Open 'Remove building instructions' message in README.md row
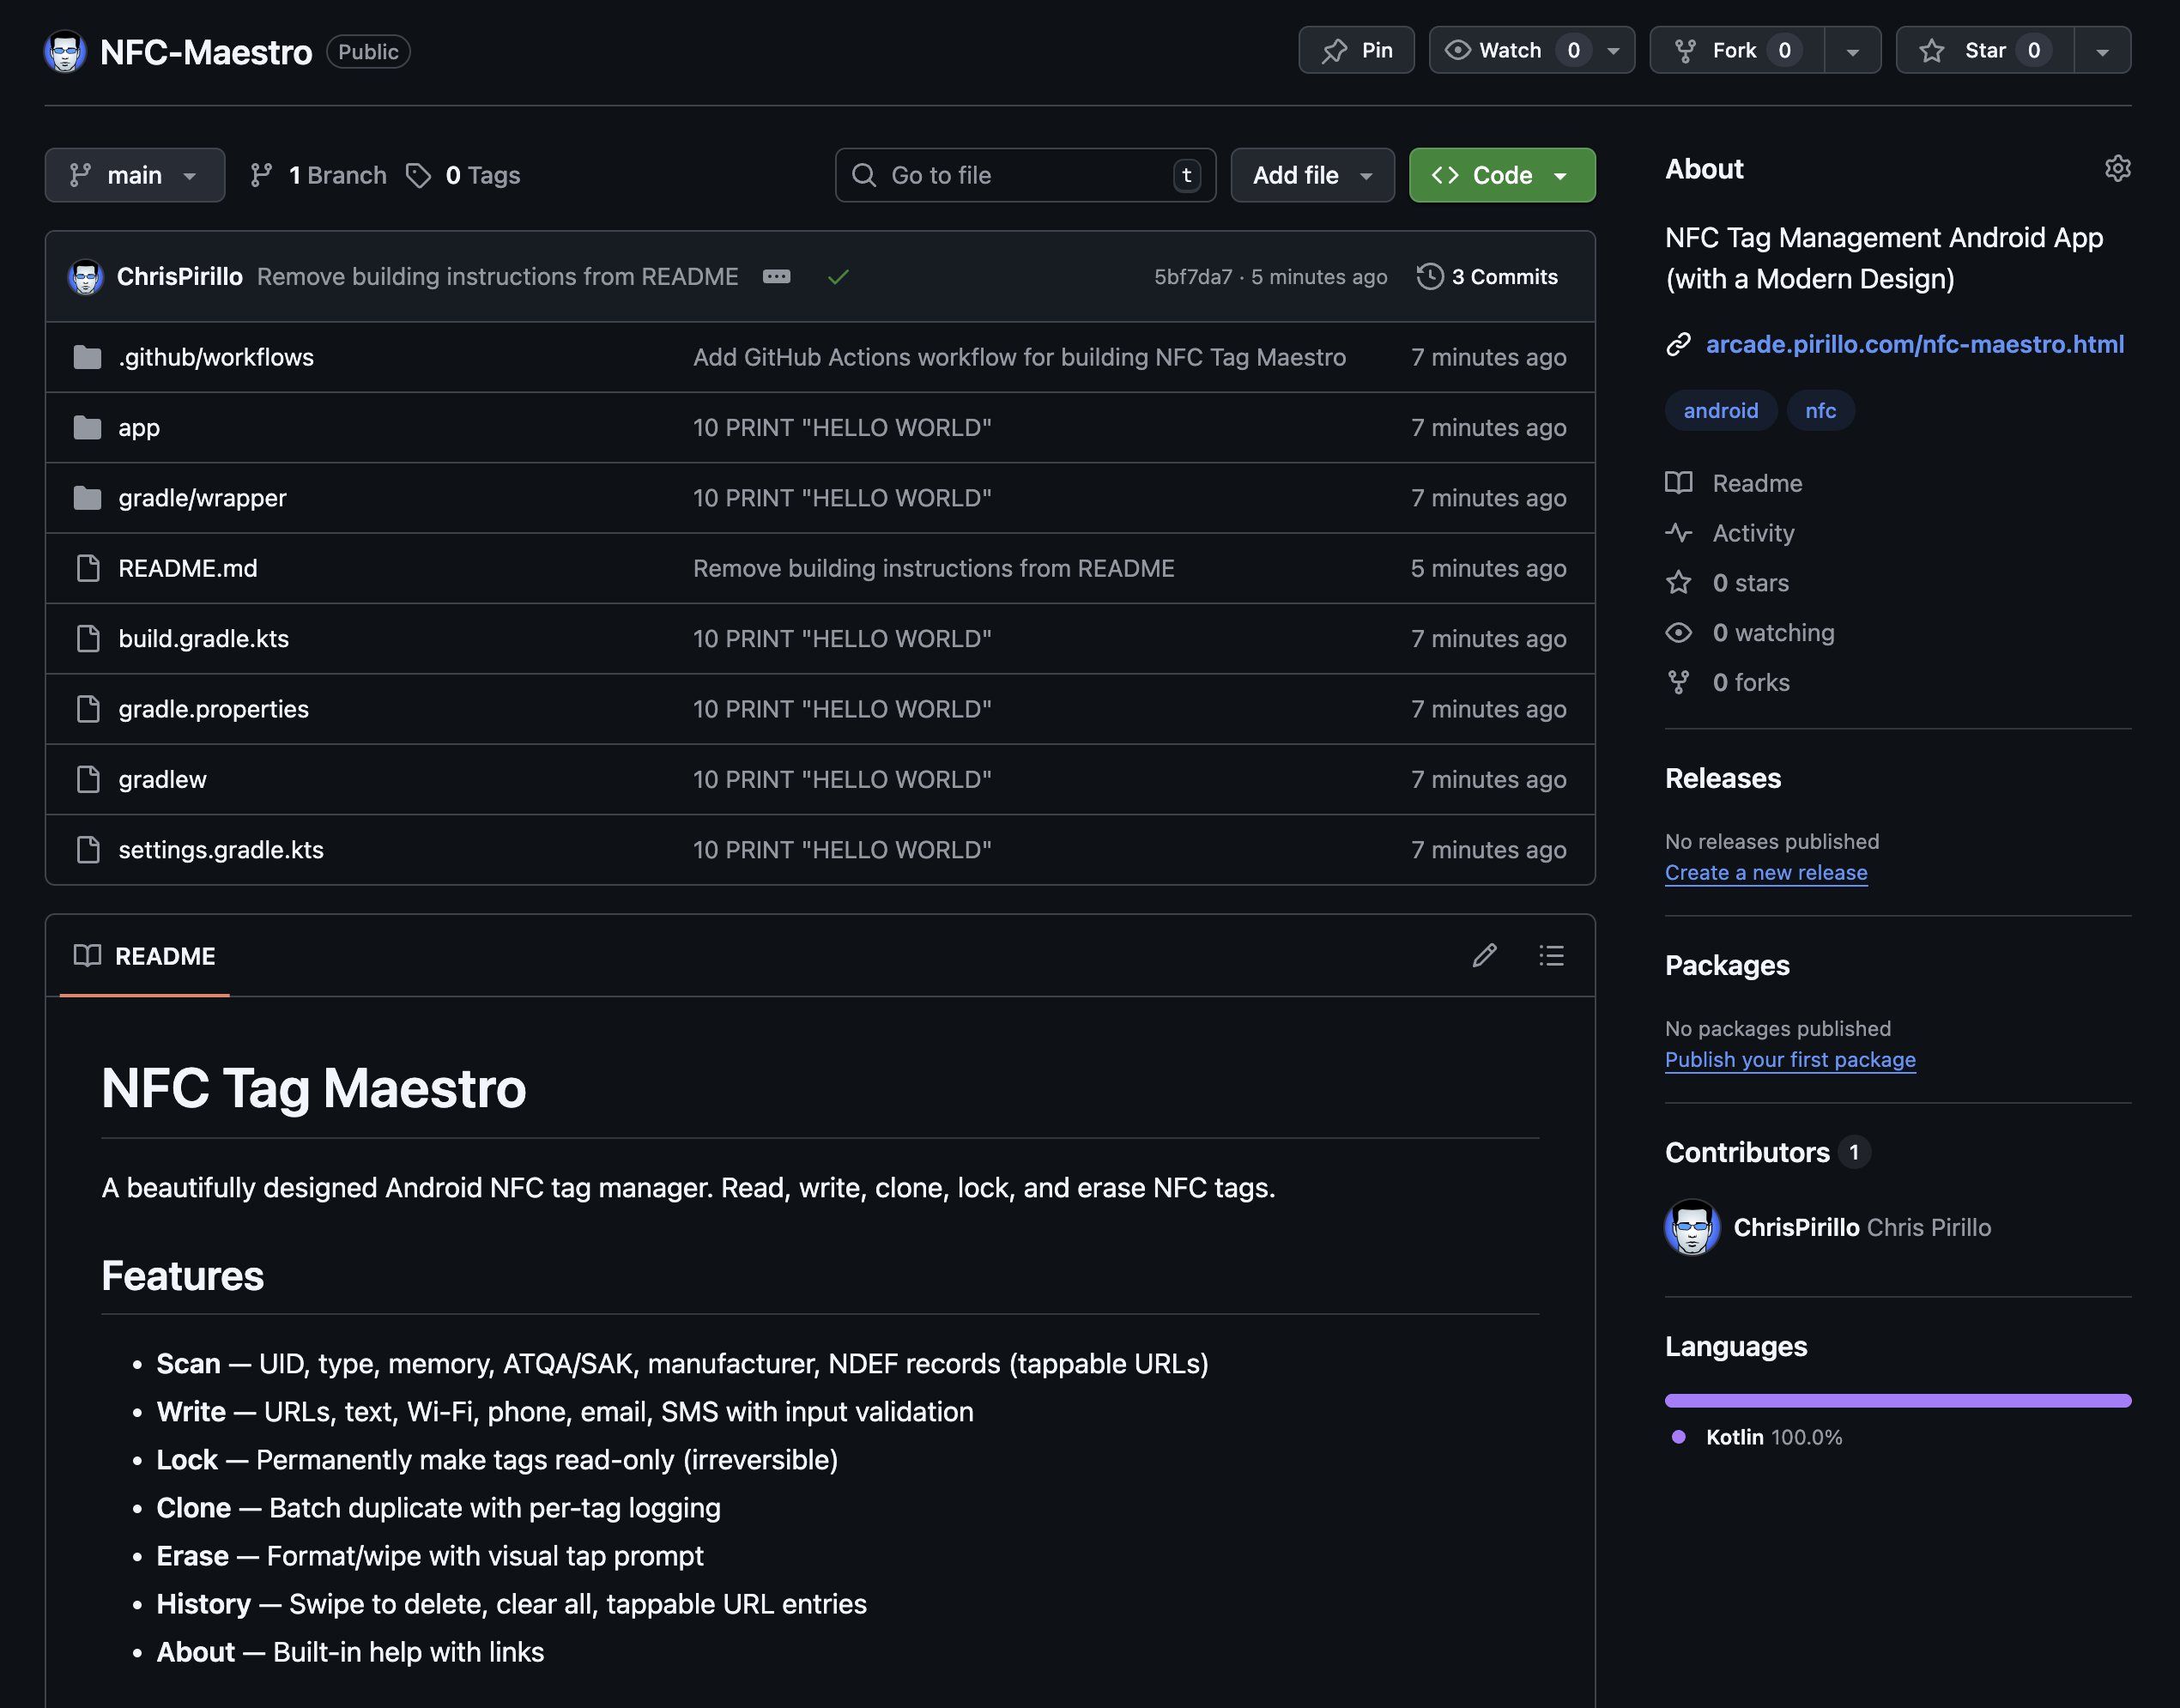This screenshot has height=1708, width=2180. pos(933,568)
